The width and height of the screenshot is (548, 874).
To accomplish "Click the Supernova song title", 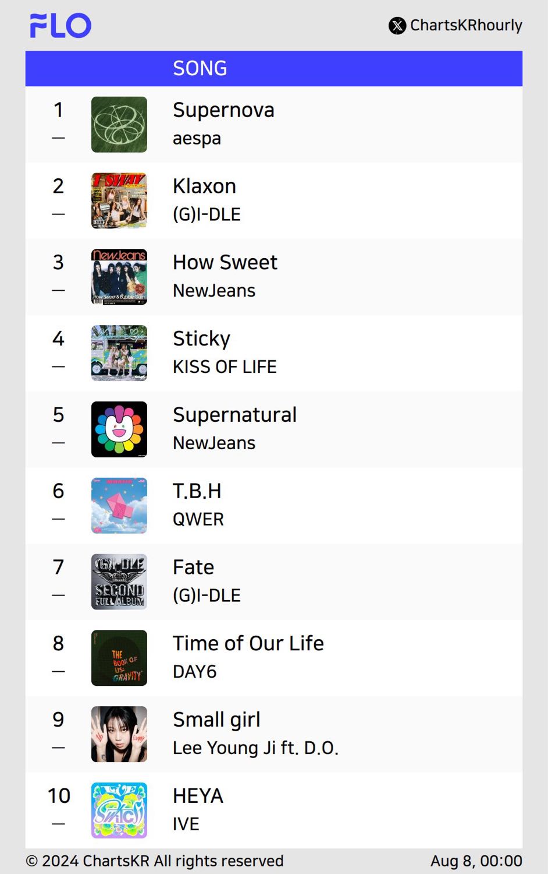I will point(223,110).
